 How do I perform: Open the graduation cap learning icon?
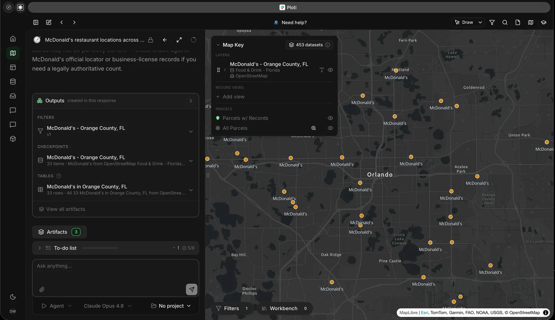[x=544, y=22]
